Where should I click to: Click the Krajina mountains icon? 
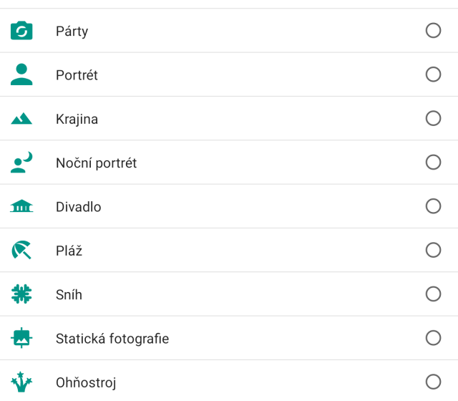pos(21,119)
